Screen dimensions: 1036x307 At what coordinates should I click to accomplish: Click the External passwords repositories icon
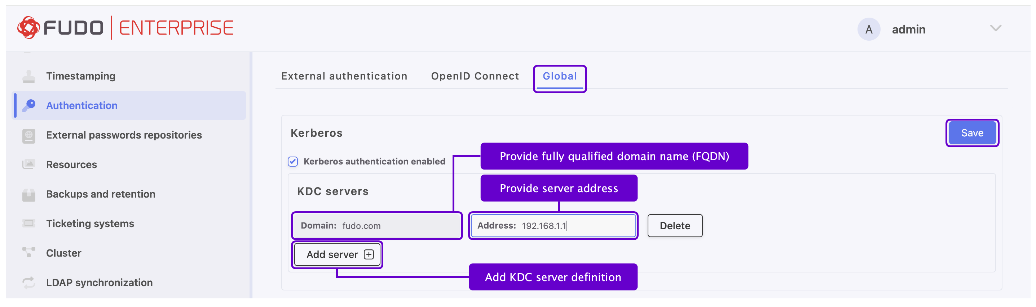point(28,135)
